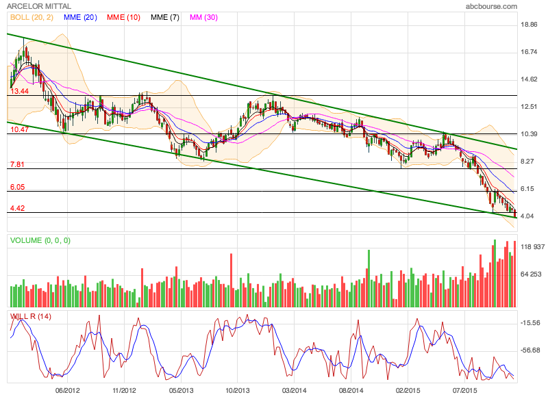Click the 10.47 support level label
Viewport: 548px width, 397px height.
click(x=19, y=129)
